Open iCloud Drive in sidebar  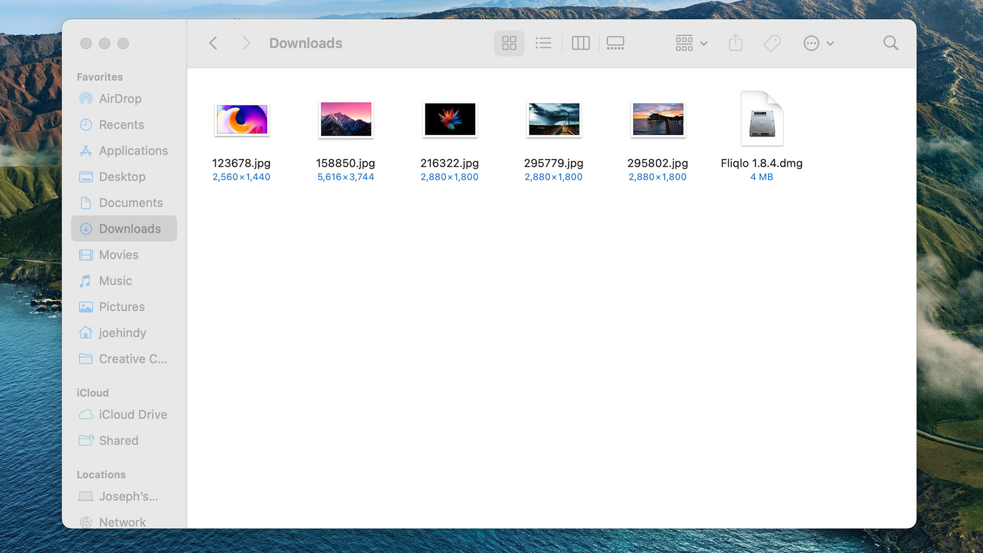pyautogui.click(x=132, y=414)
